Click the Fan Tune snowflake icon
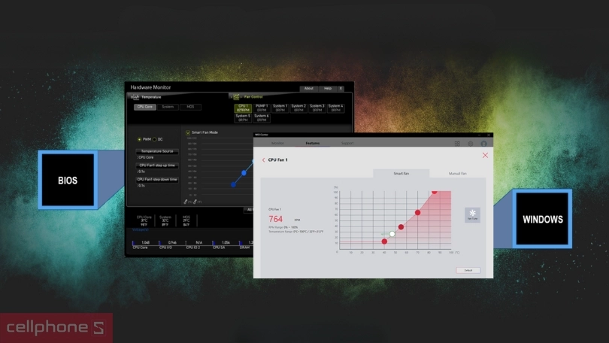The image size is (609, 343). click(472, 214)
